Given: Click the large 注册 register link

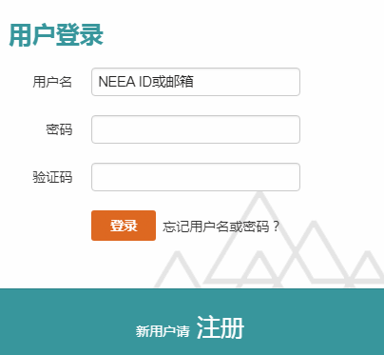Looking at the screenshot, I should point(221,328).
